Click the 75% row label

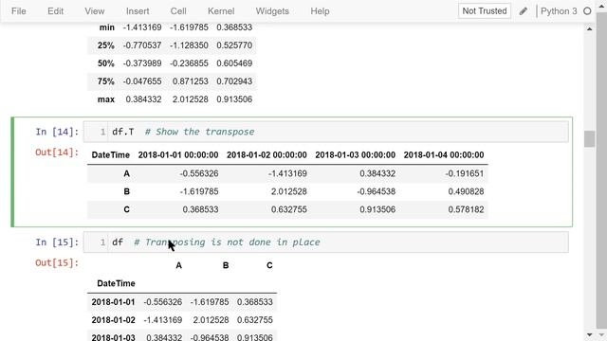pyautogui.click(x=105, y=81)
